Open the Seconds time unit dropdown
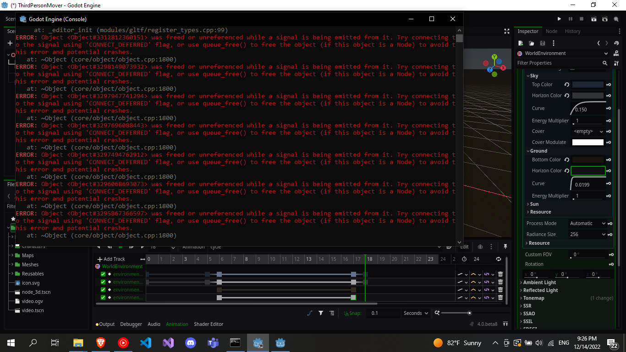Image resolution: width=626 pixels, height=352 pixels. coord(415,313)
